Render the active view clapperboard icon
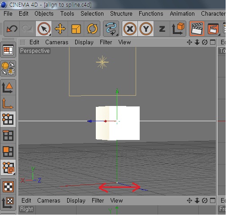The height and width of the screenshot is (216, 227). tap(197, 29)
